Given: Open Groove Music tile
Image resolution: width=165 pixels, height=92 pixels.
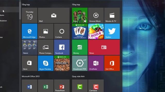Looking at the screenshot, I should (x=96, y=15).
